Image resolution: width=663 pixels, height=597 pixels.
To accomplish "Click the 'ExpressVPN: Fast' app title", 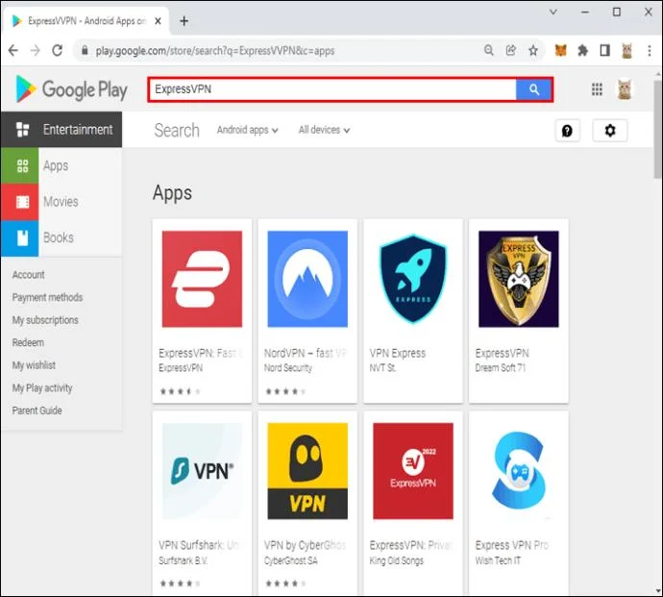I will click(x=201, y=353).
